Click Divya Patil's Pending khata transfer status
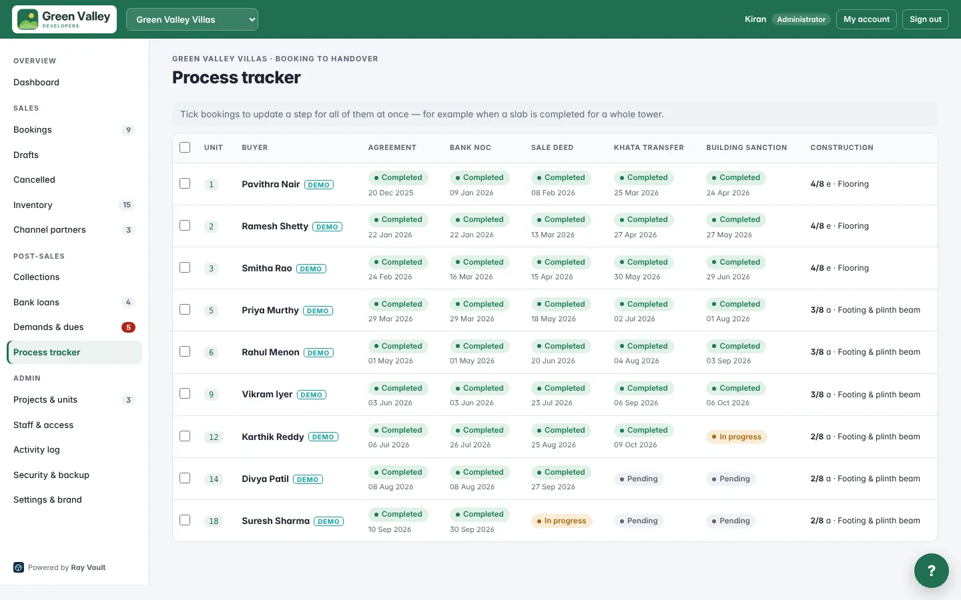Screen dimensions: 961x600 (x=639, y=479)
